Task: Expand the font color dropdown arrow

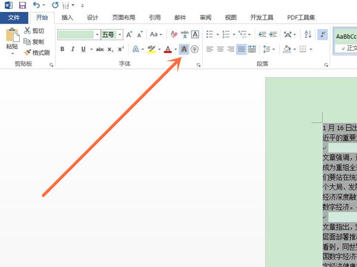Action: tap(176, 49)
